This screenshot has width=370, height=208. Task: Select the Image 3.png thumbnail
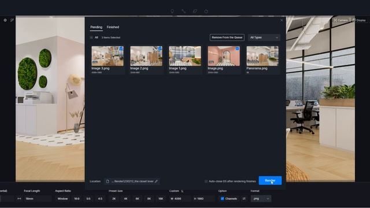tap(108, 56)
